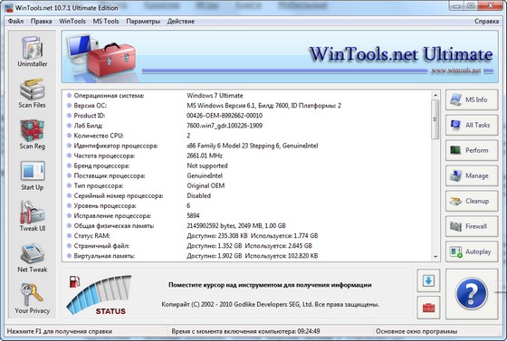Click the blue question mark help icon

[472, 294]
